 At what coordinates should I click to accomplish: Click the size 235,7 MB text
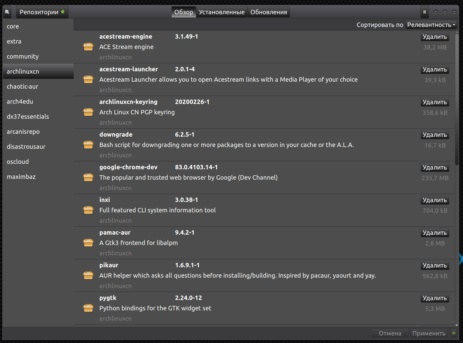coord(435,178)
